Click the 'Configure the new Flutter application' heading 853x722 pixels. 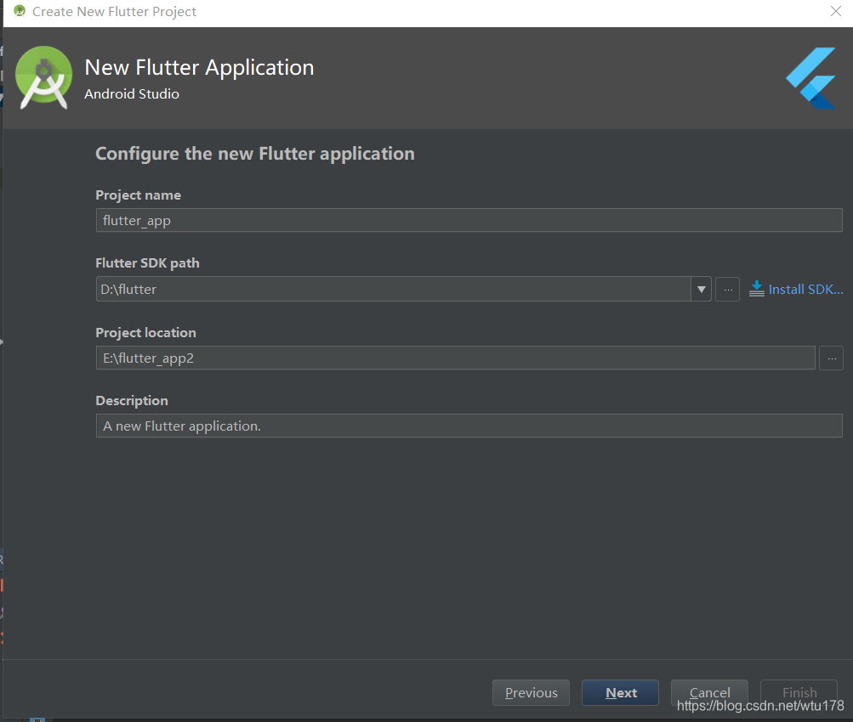[255, 154]
